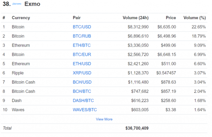
Task: Open the BTC/EUR pair link
Action: pyautogui.click(x=82, y=54)
